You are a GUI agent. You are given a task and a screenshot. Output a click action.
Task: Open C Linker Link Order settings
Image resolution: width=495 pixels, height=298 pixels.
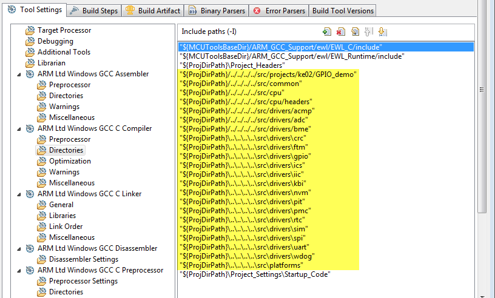tap(66, 227)
